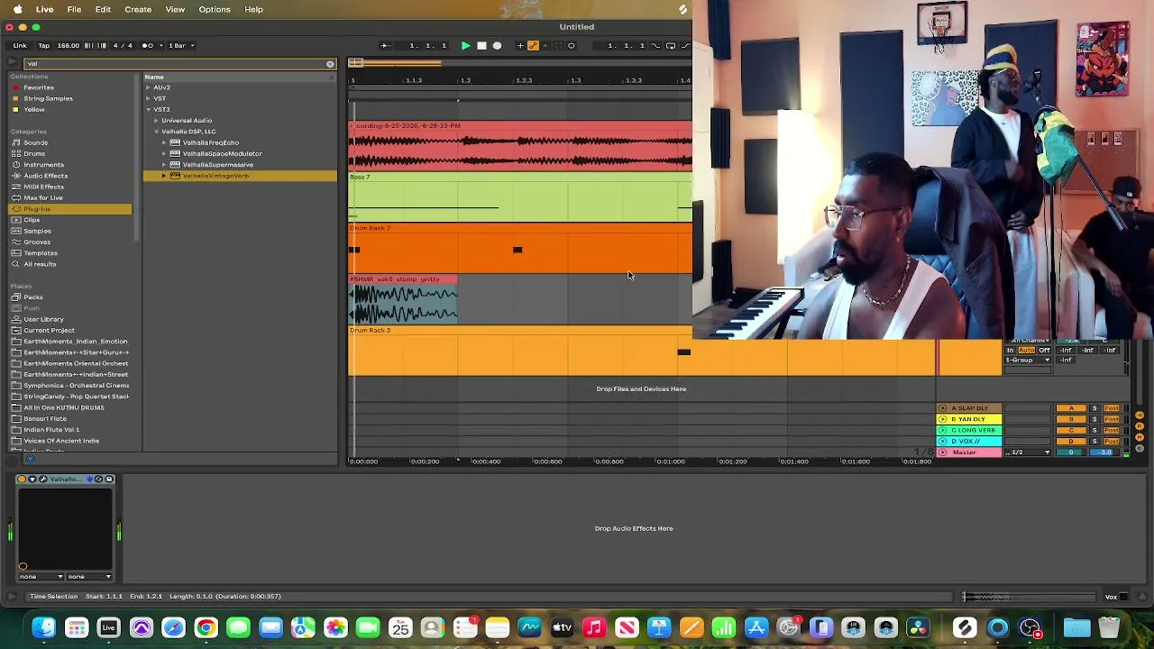Toggle the Automation Arm button
Viewport: 1154px width, 649px height.
point(533,45)
